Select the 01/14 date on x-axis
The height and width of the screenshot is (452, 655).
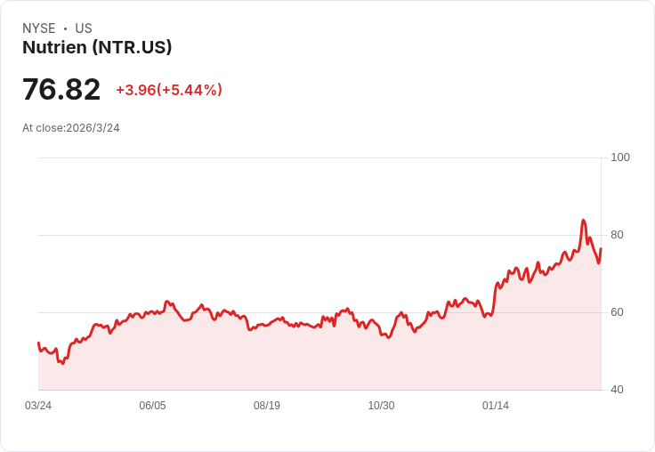coord(496,406)
